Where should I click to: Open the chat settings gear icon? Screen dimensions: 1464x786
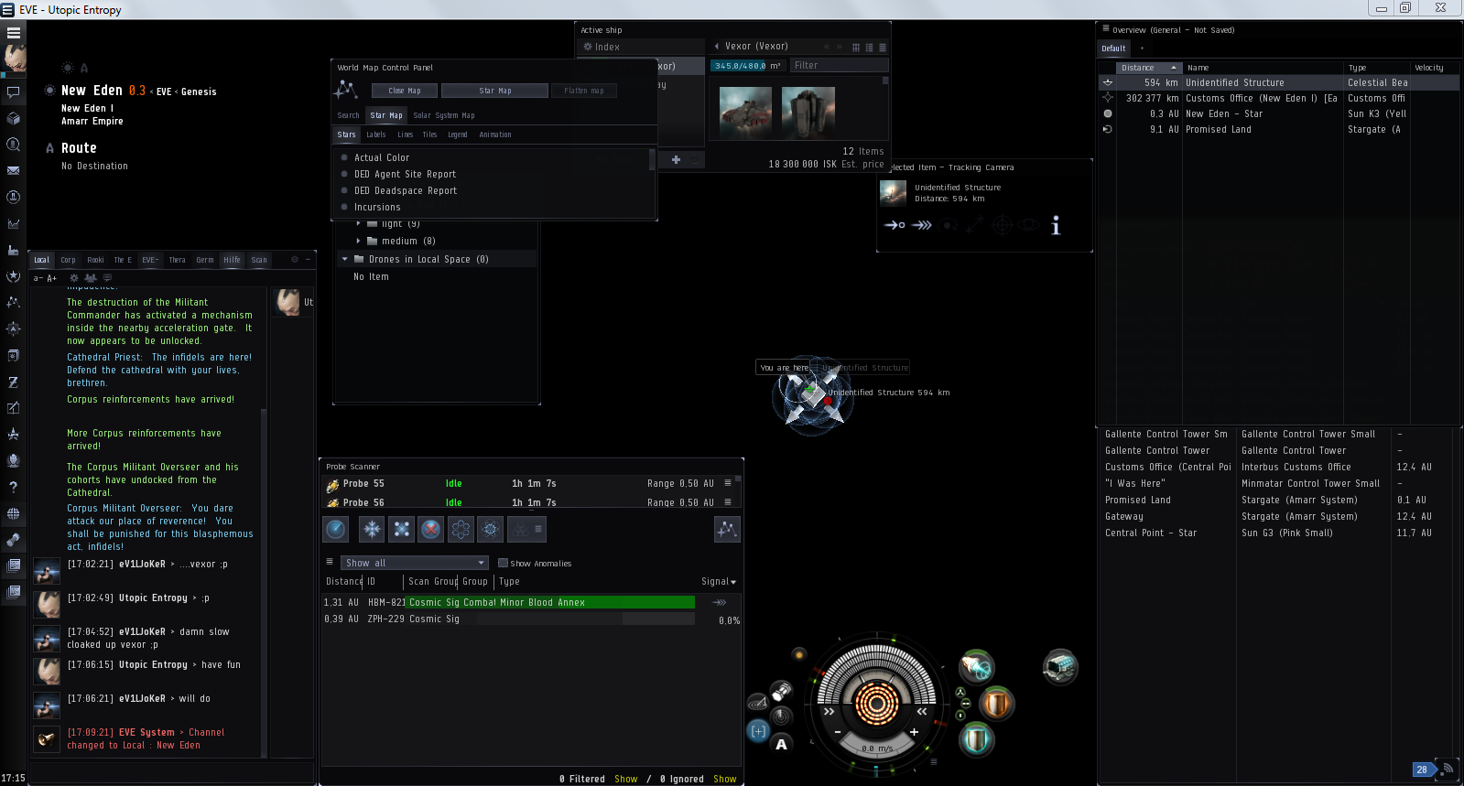click(74, 278)
